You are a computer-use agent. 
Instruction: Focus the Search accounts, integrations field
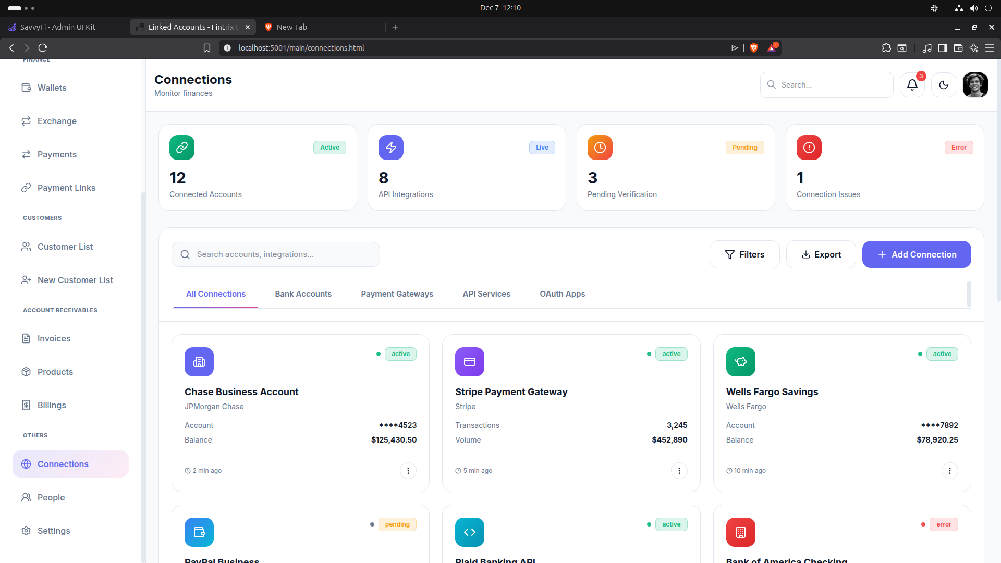point(282,254)
